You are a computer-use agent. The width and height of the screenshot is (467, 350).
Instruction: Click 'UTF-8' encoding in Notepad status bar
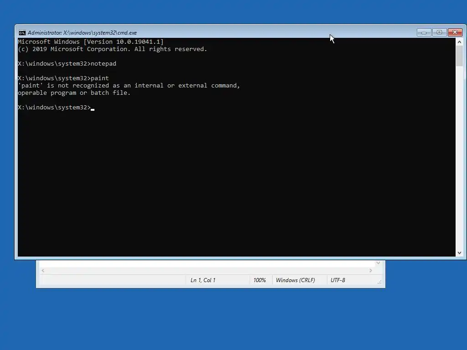coord(338,280)
